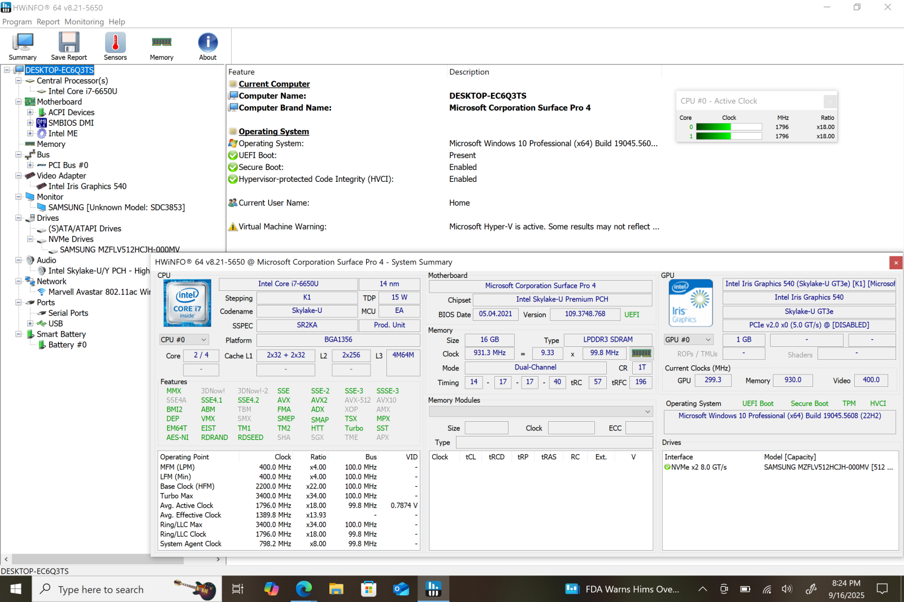Image resolution: width=904 pixels, height=602 pixels.
Task: Click the Windows Start button
Action: (15, 588)
